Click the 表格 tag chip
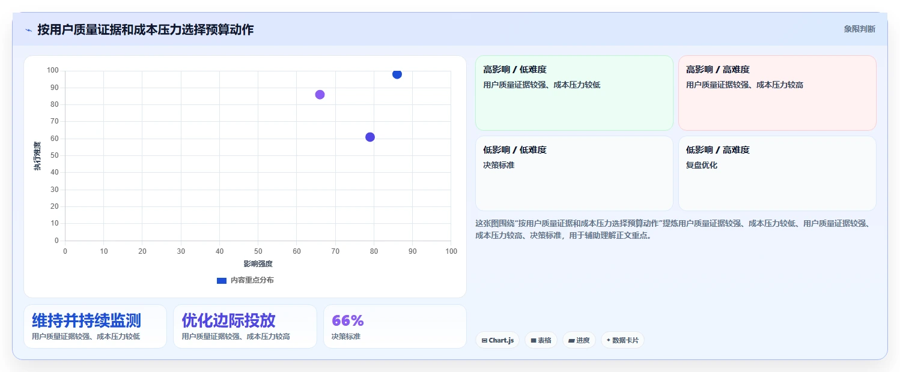This screenshot has width=900, height=372. click(x=541, y=340)
